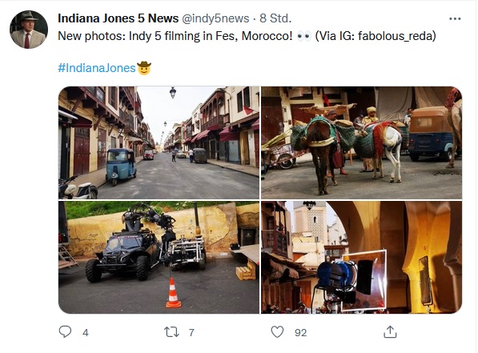The image size is (478, 353).
Task: Visit the @indy5news handle link
Action: 215,18
